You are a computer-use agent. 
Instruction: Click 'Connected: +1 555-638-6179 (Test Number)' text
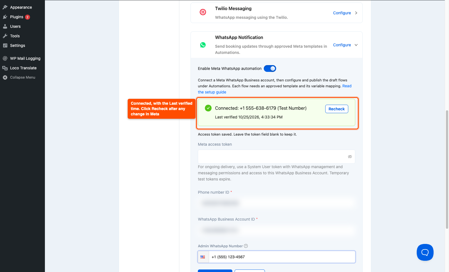pos(261,108)
